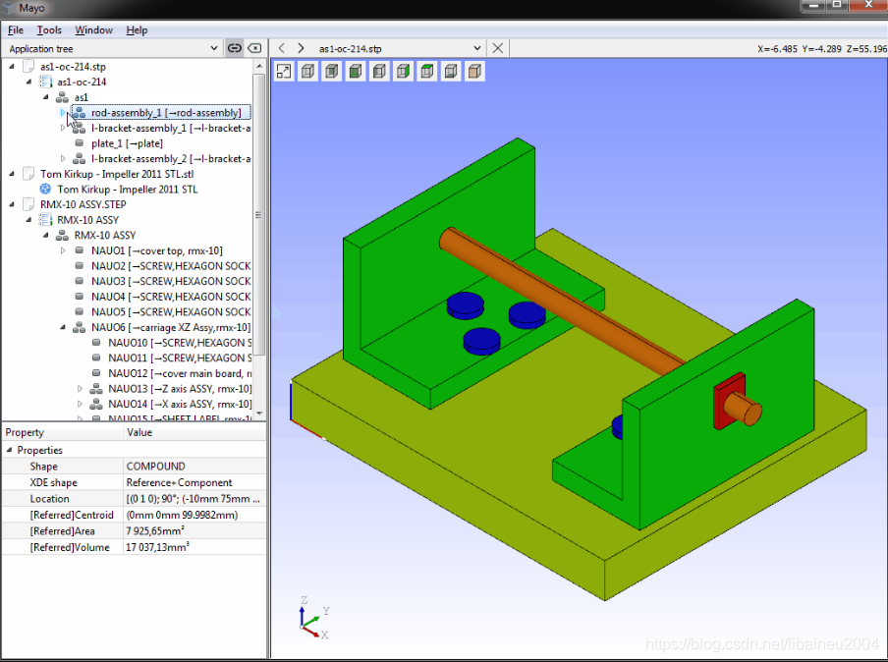888x662 pixels.
Task: Select the right face view cube icon
Action: (x=404, y=71)
